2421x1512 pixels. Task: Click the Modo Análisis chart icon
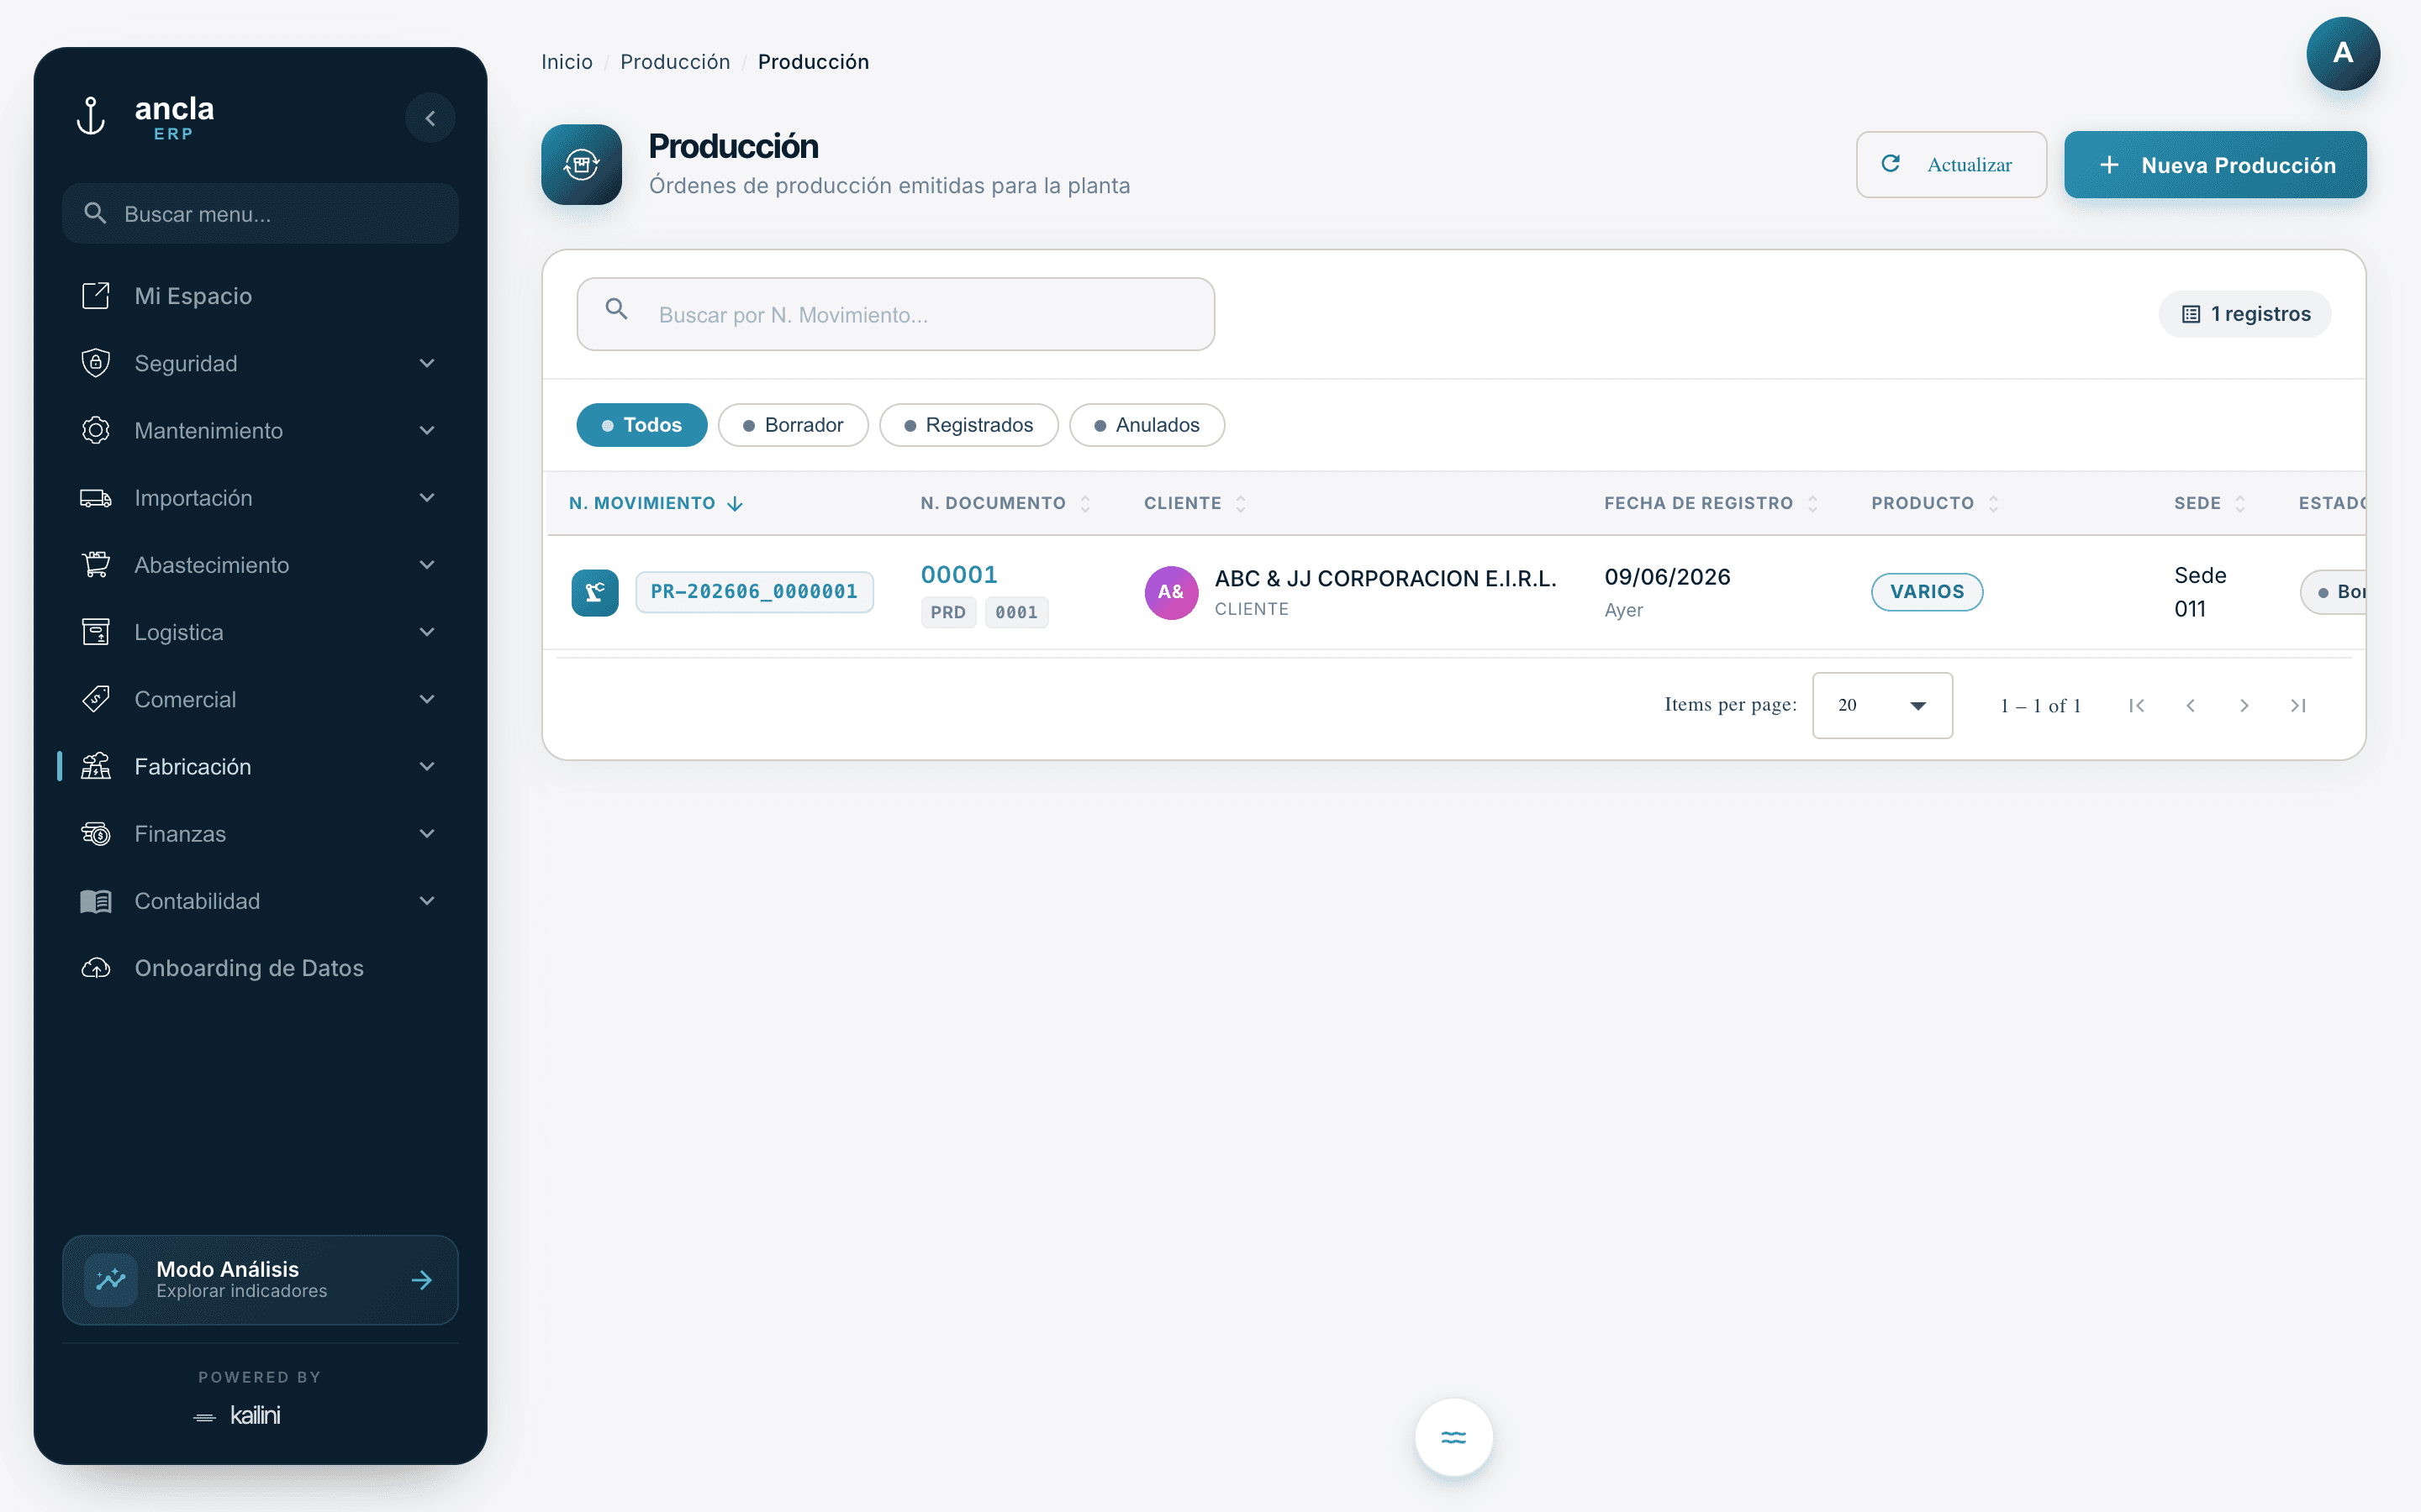[x=111, y=1279]
